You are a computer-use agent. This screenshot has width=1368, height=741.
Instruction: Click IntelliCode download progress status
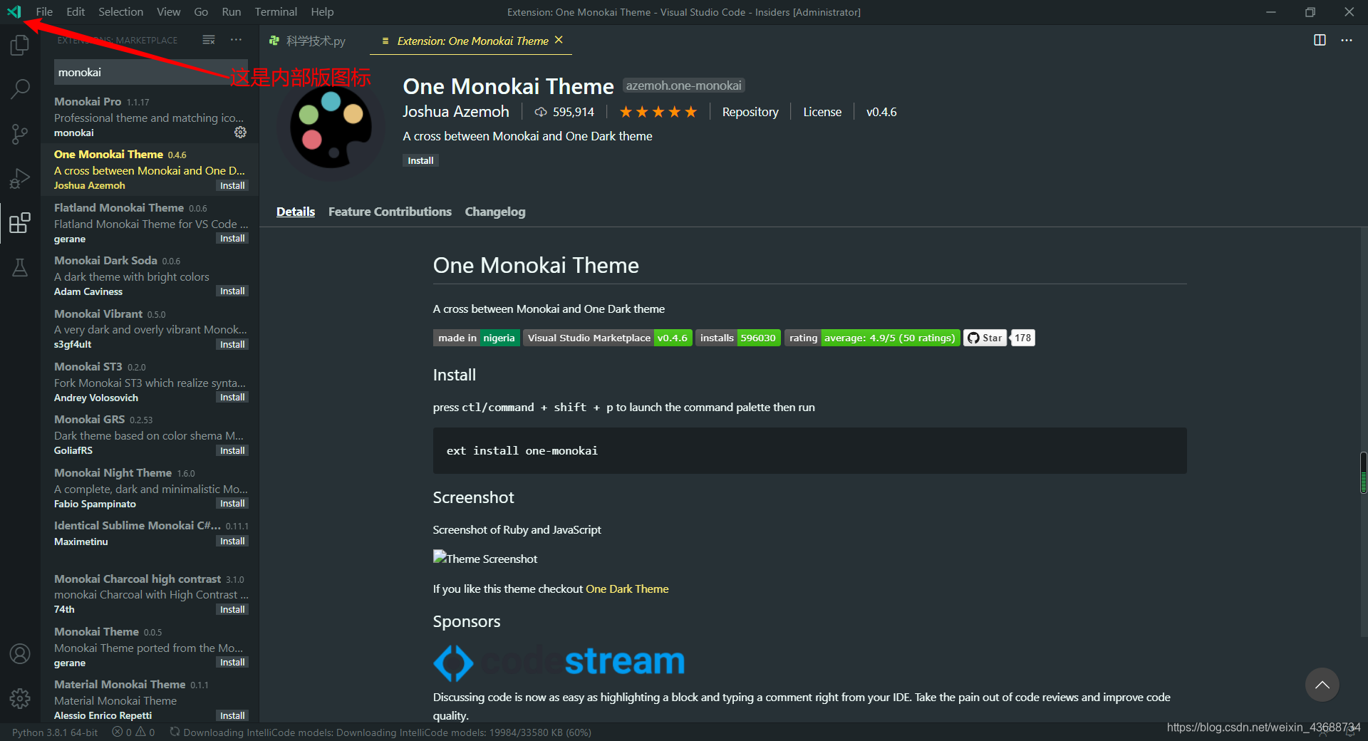point(380,732)
